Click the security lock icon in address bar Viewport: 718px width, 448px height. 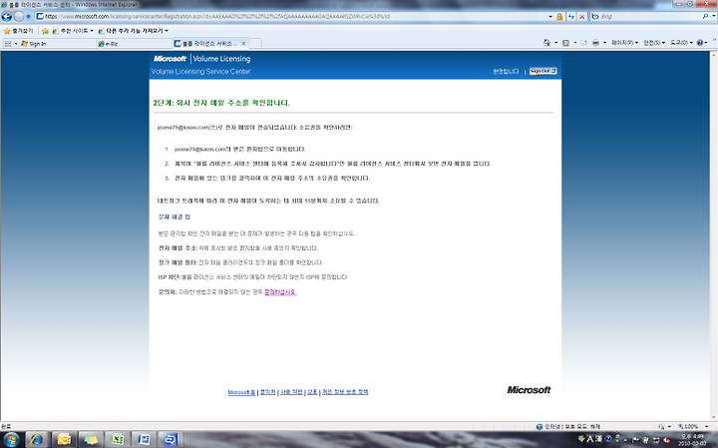[x=559, y=17]
